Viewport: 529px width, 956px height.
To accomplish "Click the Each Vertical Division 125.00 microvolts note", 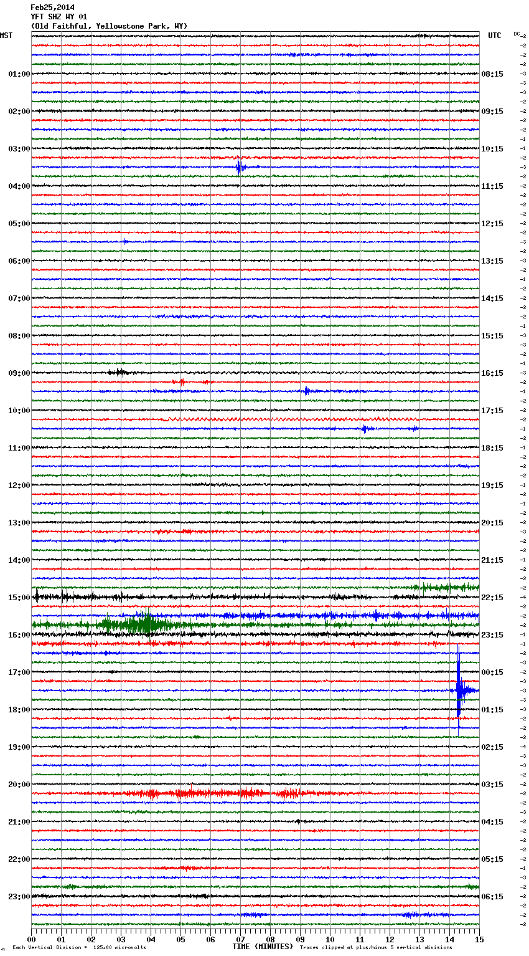I will click(x=79, y=947).
